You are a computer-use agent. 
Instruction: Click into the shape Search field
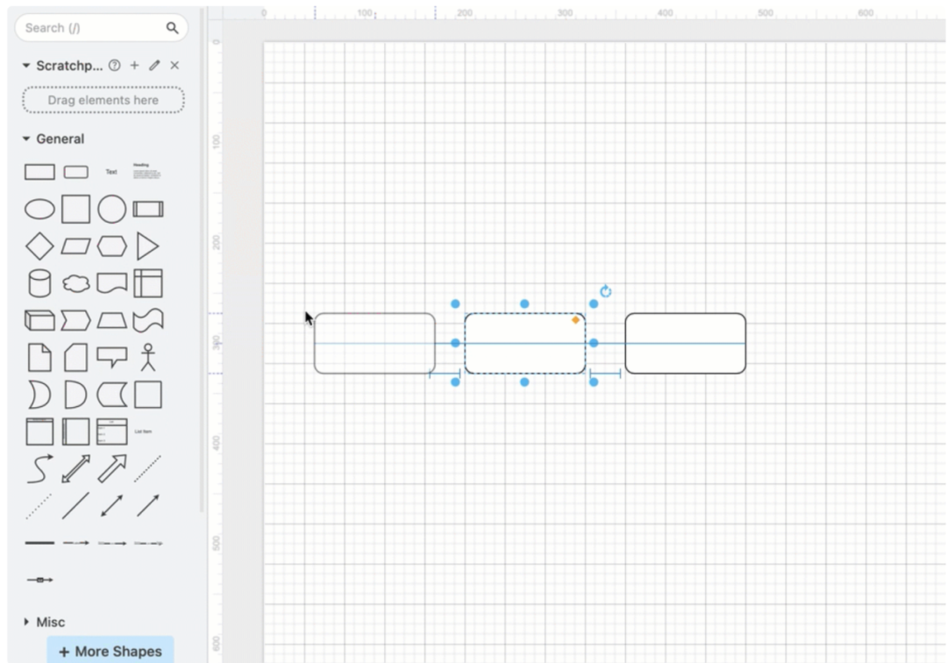pos(92,28)
